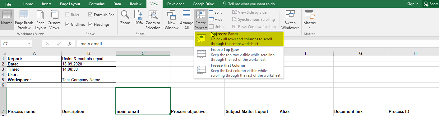Click the Share button
The height and width of the screenshot is (116, 439).
431,4
